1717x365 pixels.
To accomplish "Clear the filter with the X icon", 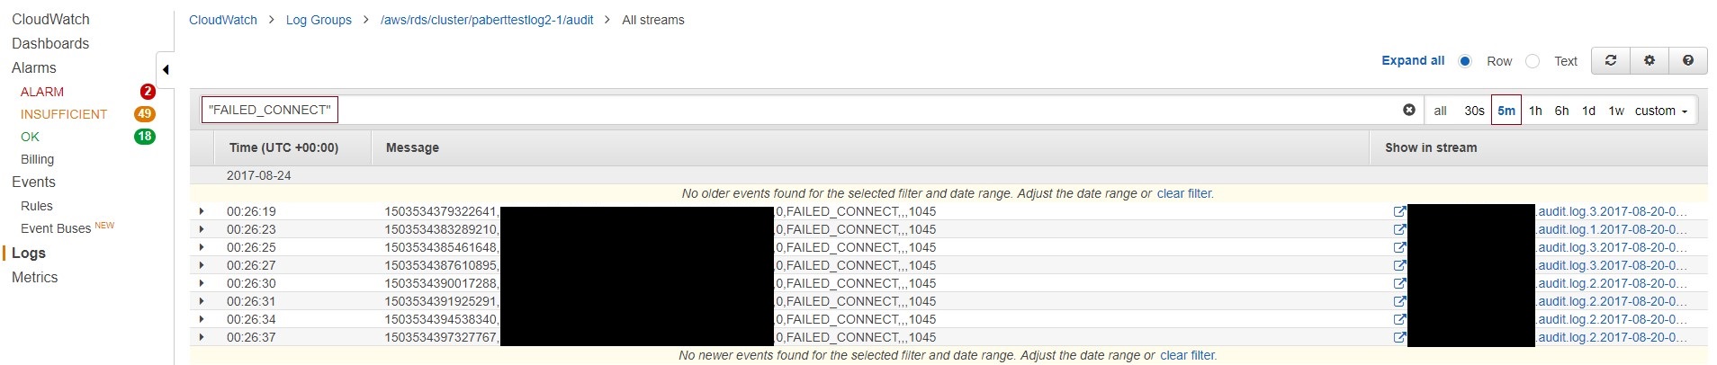I will click(x=1409, y=110).
